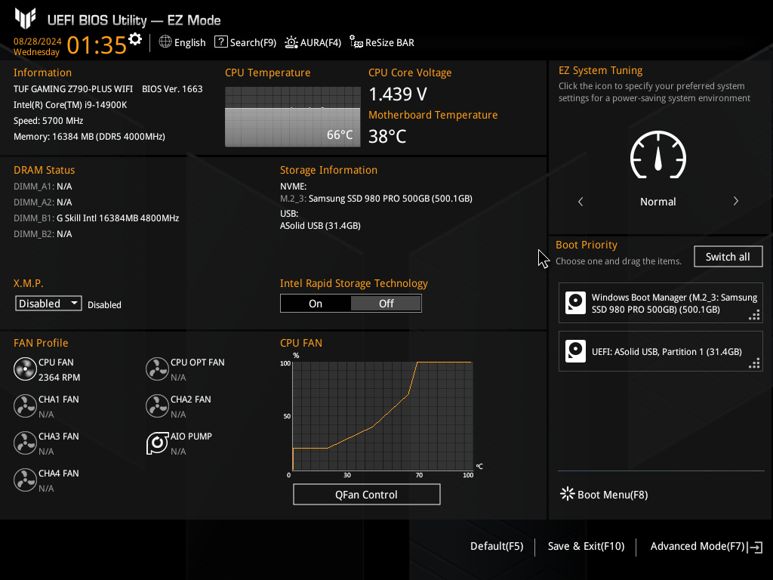Open Boot Menu(F8)
Viewport: 773px width, 580px height.
[604, 495]
